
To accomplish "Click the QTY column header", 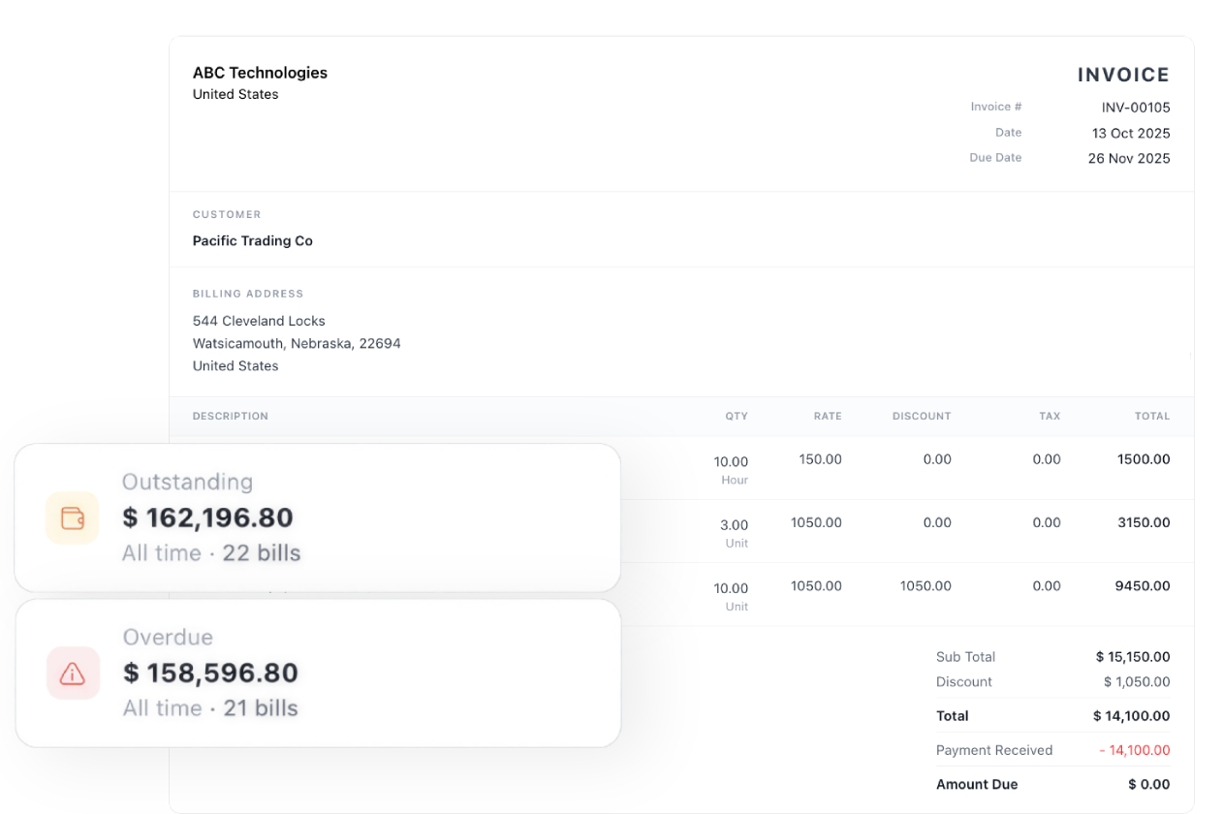I will [x=737, y=416].
